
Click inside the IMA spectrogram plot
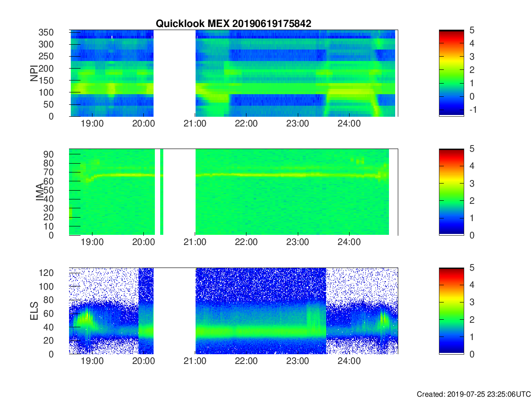tap(234, 192)
